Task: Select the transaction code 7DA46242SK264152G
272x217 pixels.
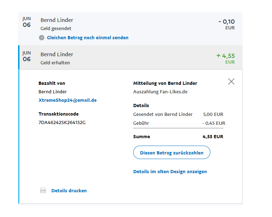Action: 62,123
